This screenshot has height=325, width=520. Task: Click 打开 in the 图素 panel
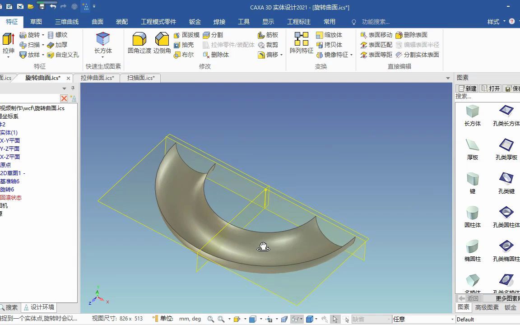(491, 88)
